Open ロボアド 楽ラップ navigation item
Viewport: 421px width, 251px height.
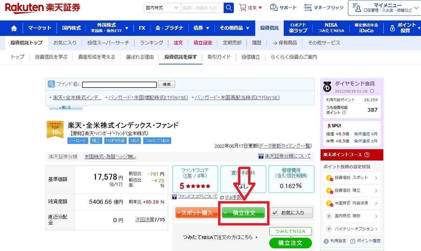point(298,28)
